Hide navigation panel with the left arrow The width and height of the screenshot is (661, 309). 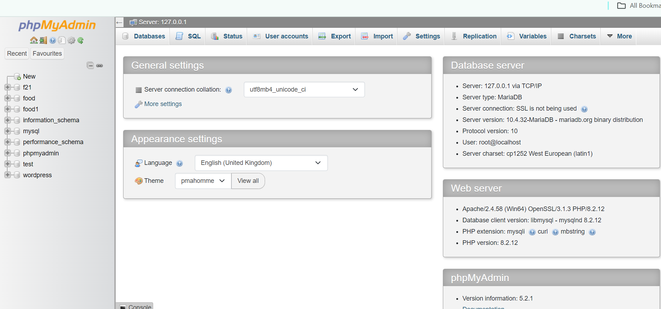(119, 22)
